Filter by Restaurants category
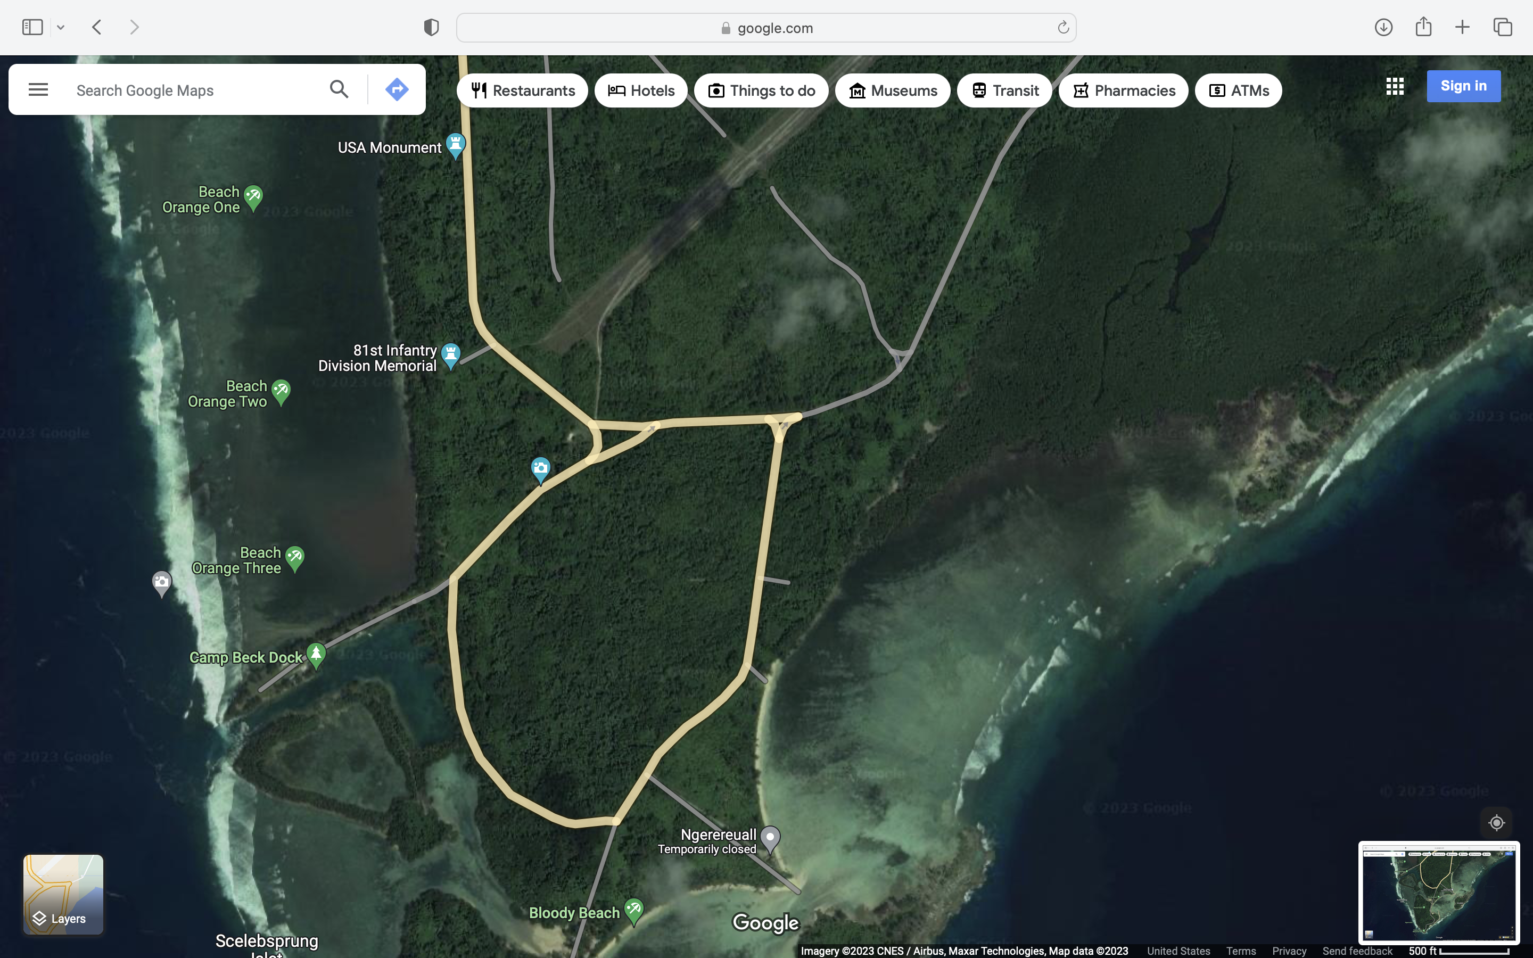Image resolution: width=1533 pixels, height=958 pixels. (x=523, y=90)
